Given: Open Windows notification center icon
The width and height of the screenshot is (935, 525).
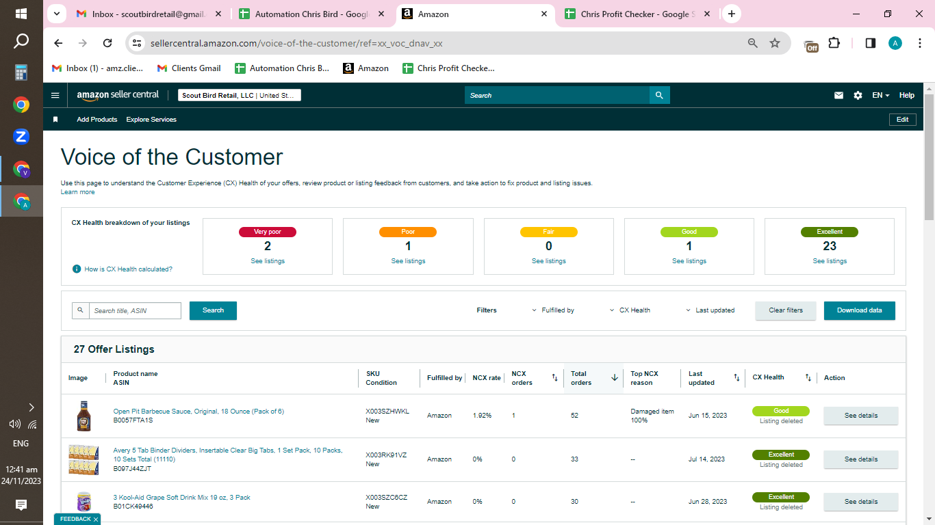Looking at the screenshot, I should tap(21, 505).
